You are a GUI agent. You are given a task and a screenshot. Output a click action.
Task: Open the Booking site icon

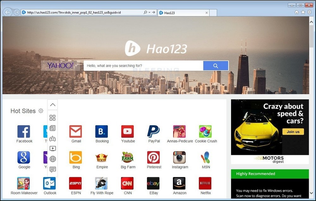pos(101,131)
